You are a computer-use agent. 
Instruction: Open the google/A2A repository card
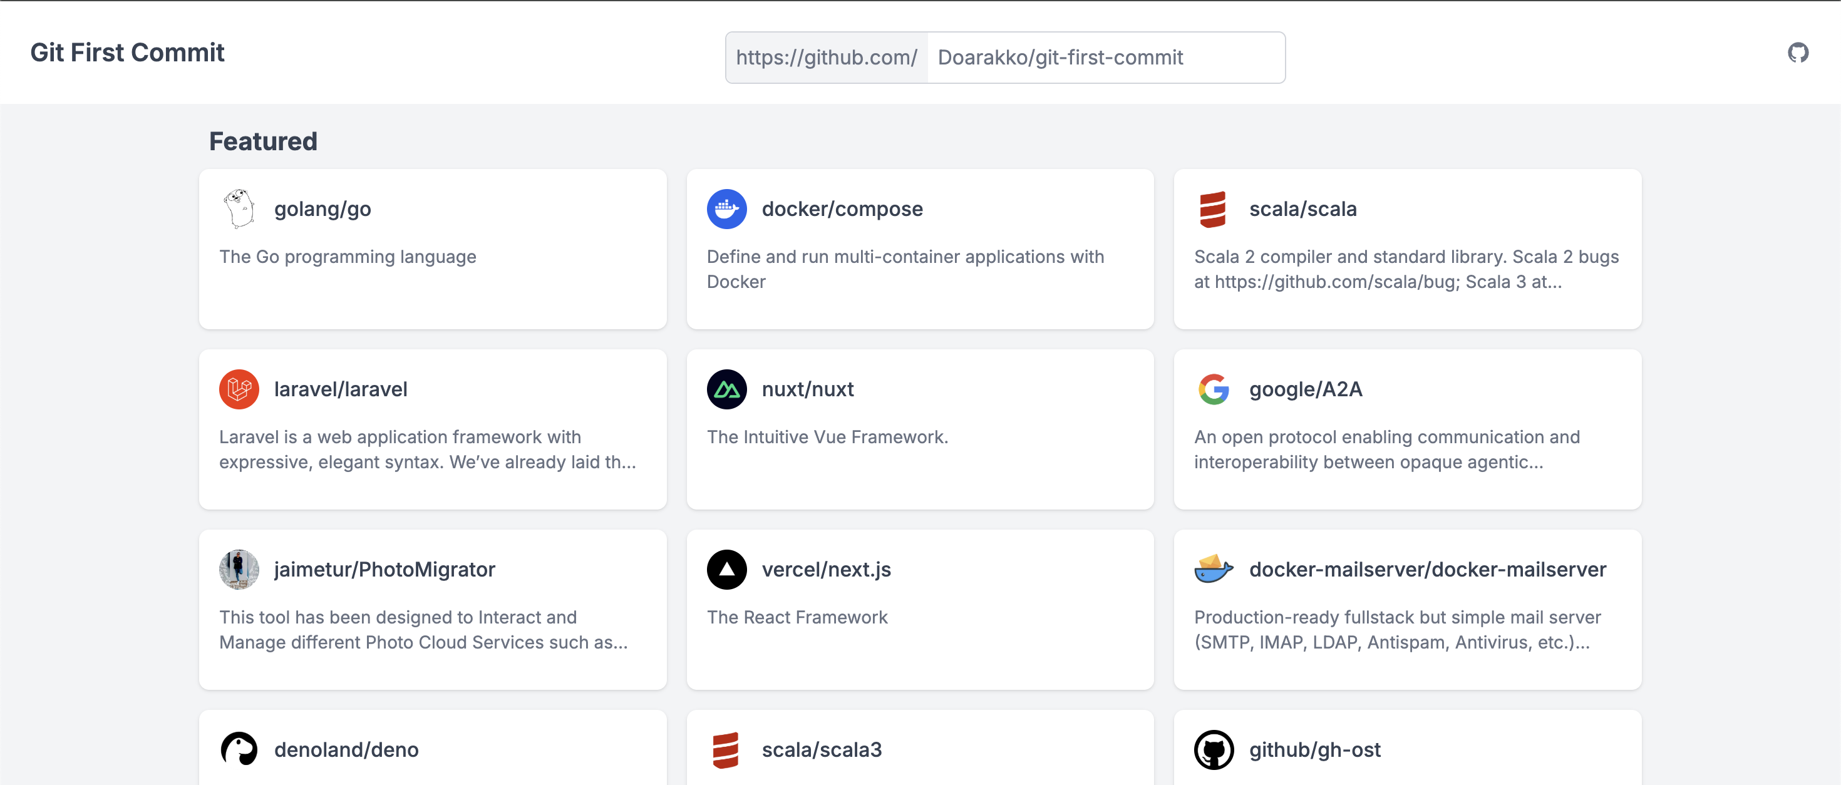[x=1408, y=429]
